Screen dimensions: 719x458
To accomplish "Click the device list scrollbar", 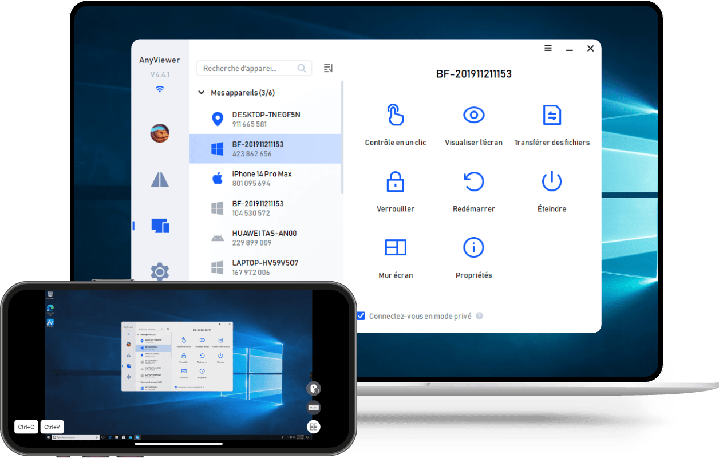I will click(342, 137).
